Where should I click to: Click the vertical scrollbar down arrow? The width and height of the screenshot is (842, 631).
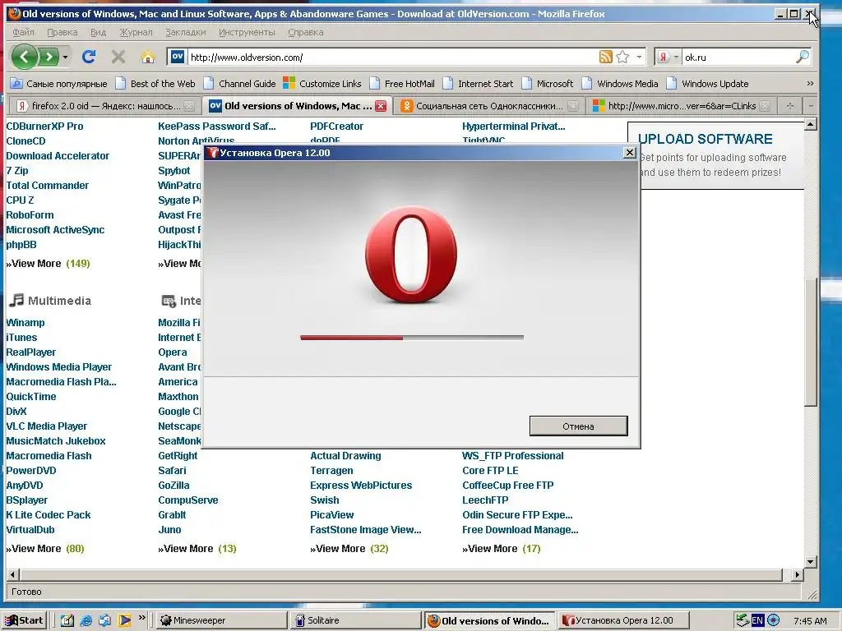click(x=811, y=562)
